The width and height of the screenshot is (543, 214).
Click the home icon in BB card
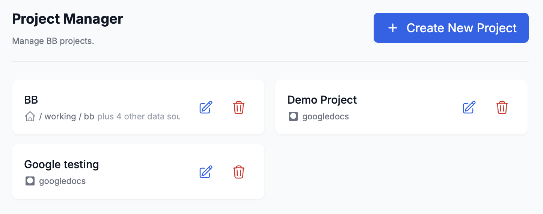[30, 117]
